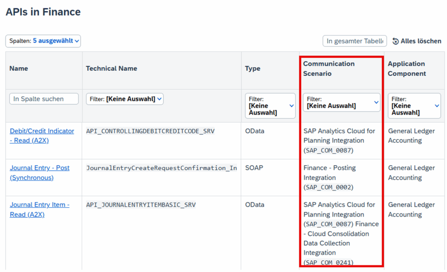Image resolution: width=447 pixels, height=272 pixels.
Task: Open the Application Component filter dropdown
Action: pyautogui.click(x=414, y=106)
